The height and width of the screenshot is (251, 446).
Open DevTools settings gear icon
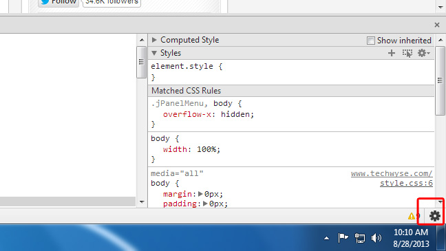point(434,216)
